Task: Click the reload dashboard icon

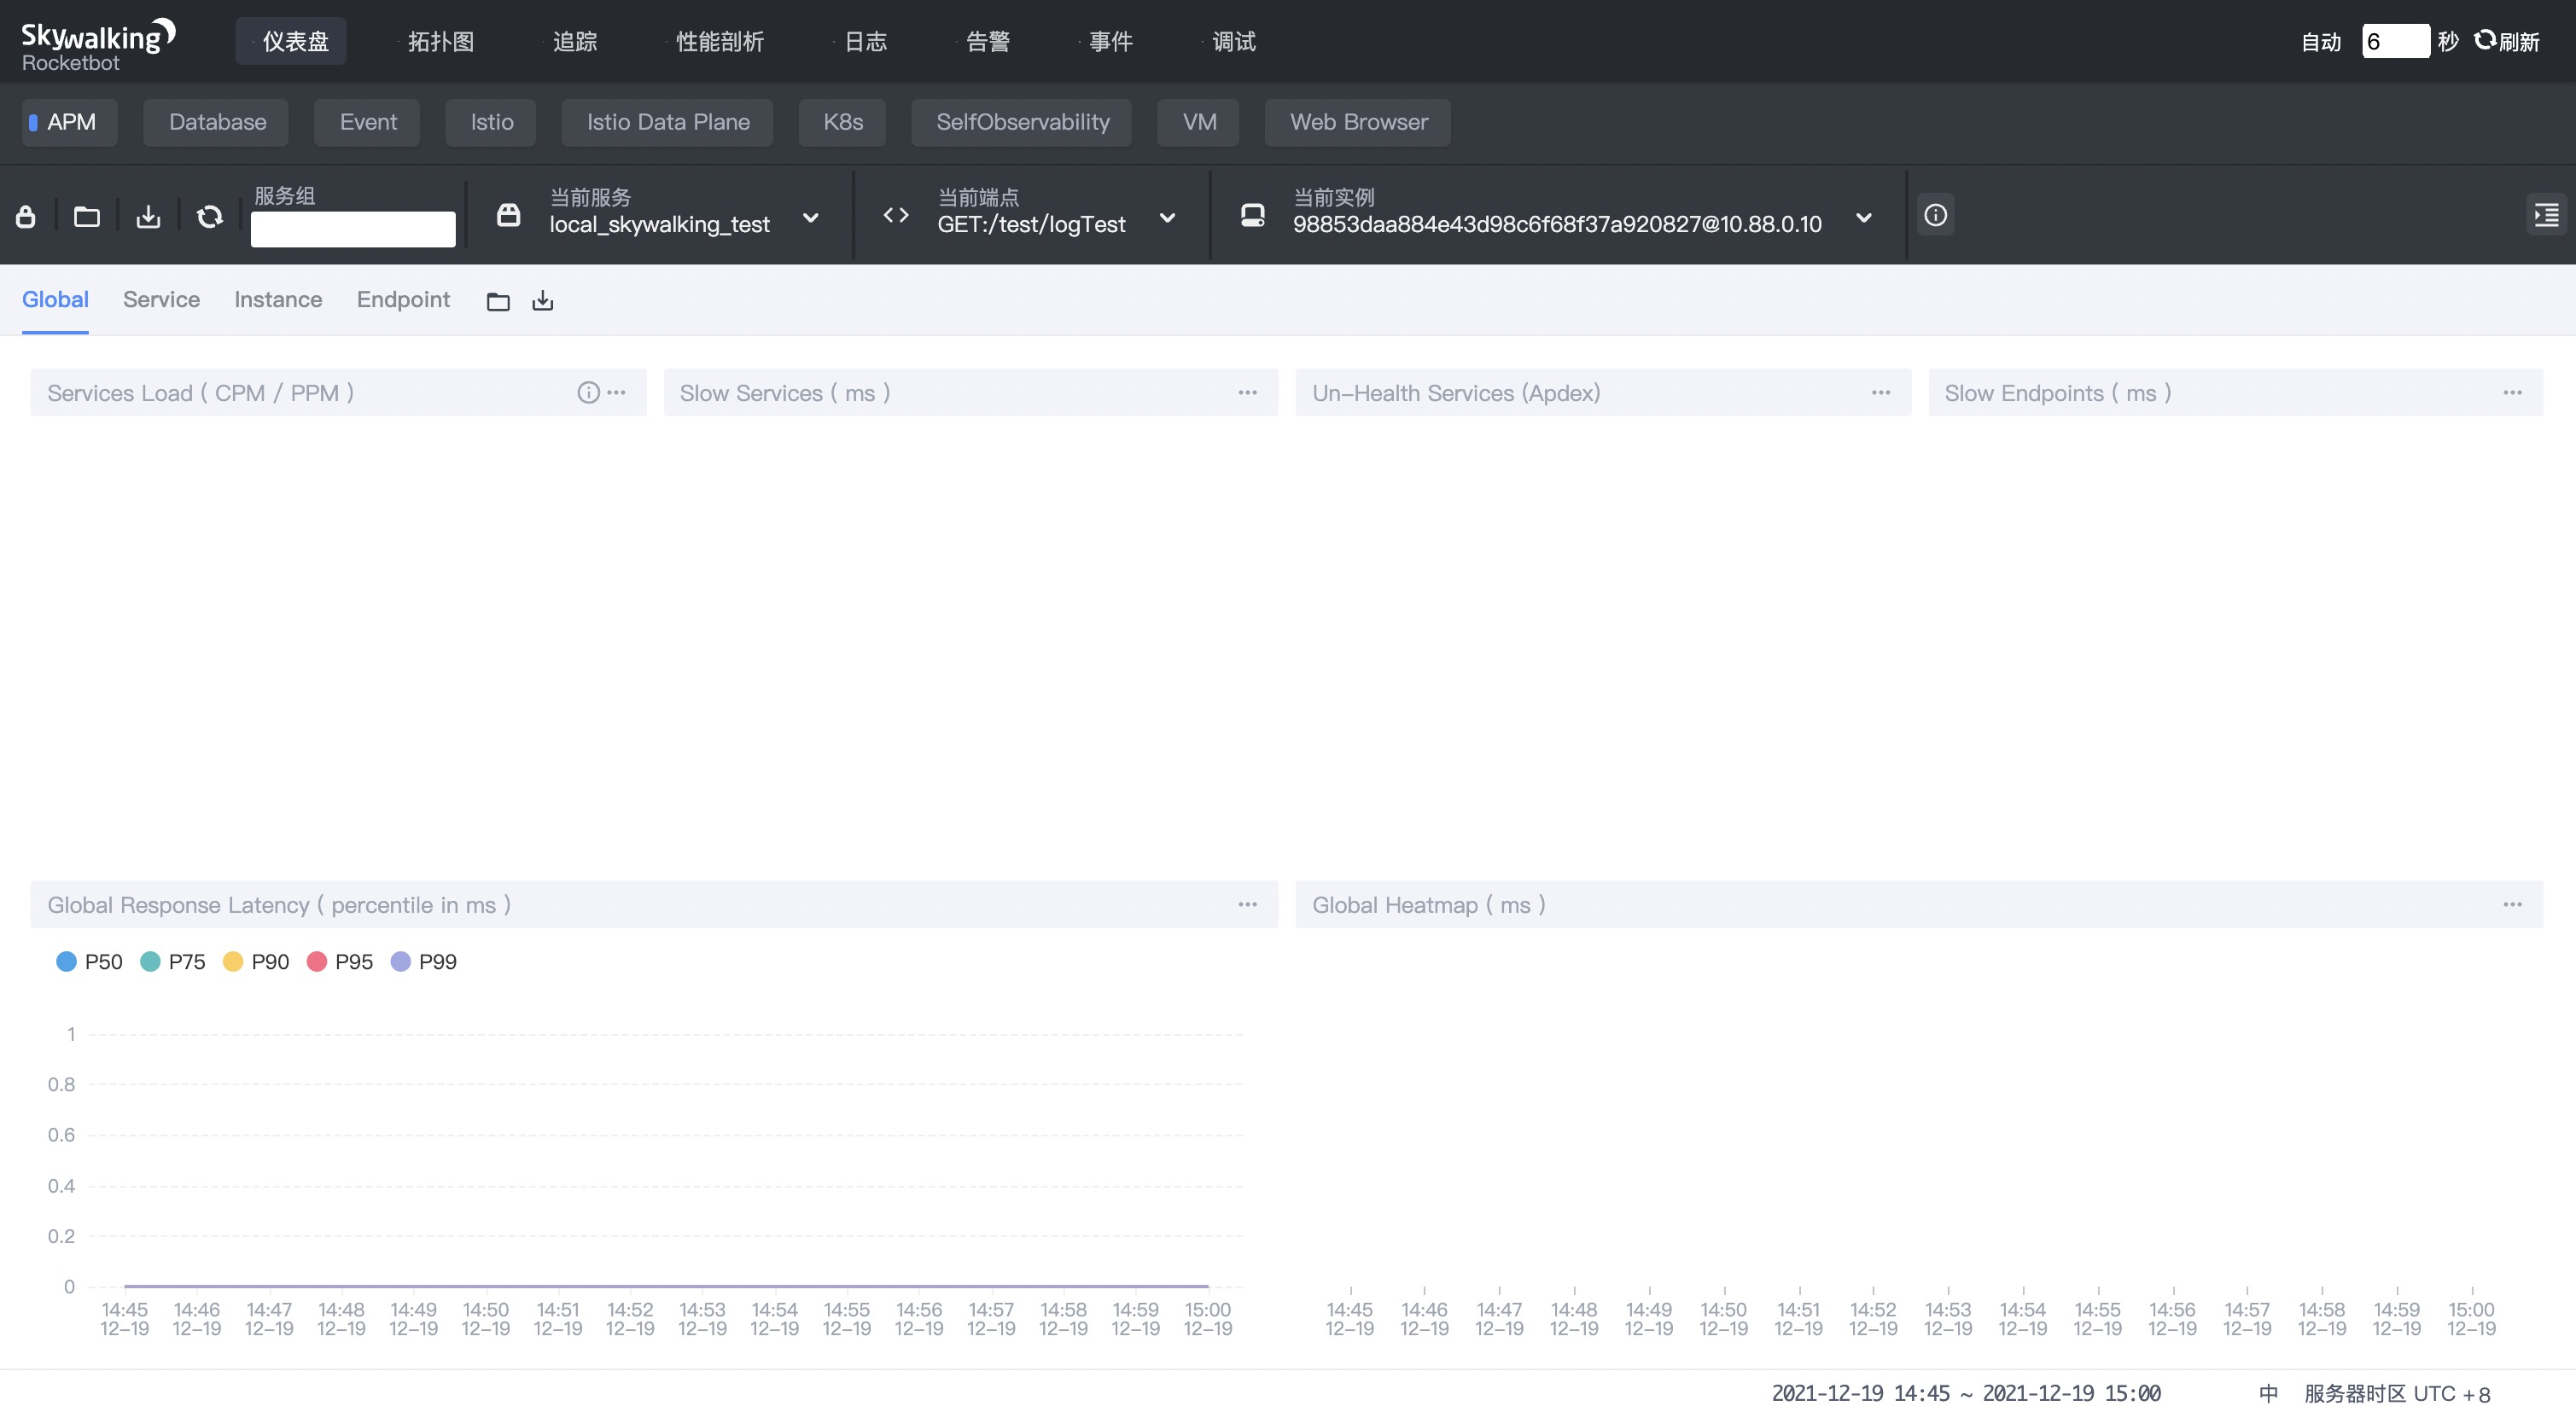Action: coord(209,216)
